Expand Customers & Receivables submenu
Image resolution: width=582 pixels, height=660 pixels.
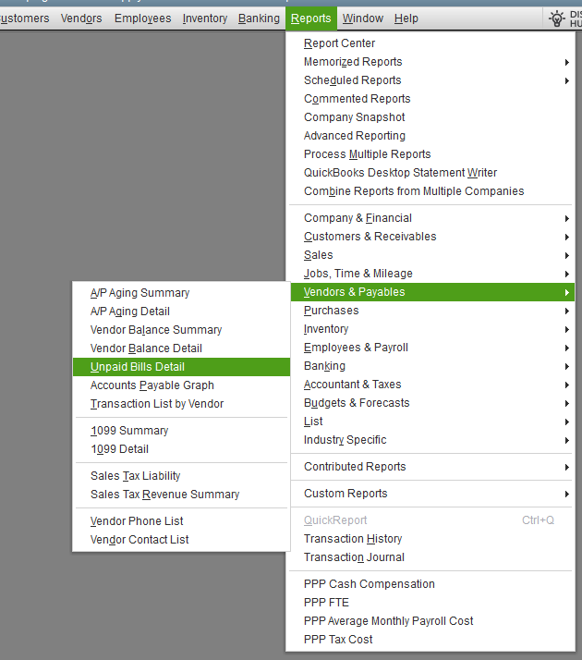430,237
